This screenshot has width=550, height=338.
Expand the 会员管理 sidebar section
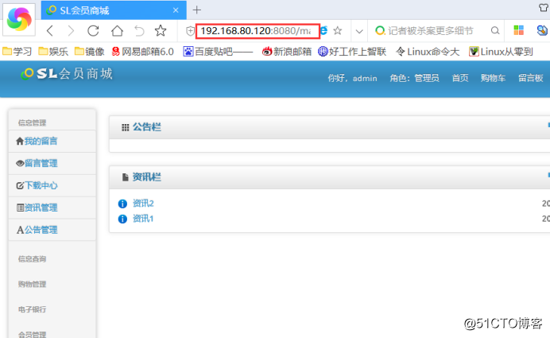[x=33, y=335]
